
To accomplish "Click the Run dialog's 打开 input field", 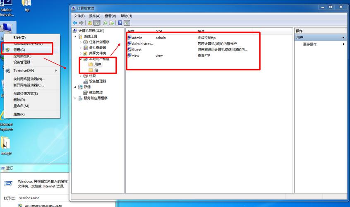I will [x=44, y=198].
